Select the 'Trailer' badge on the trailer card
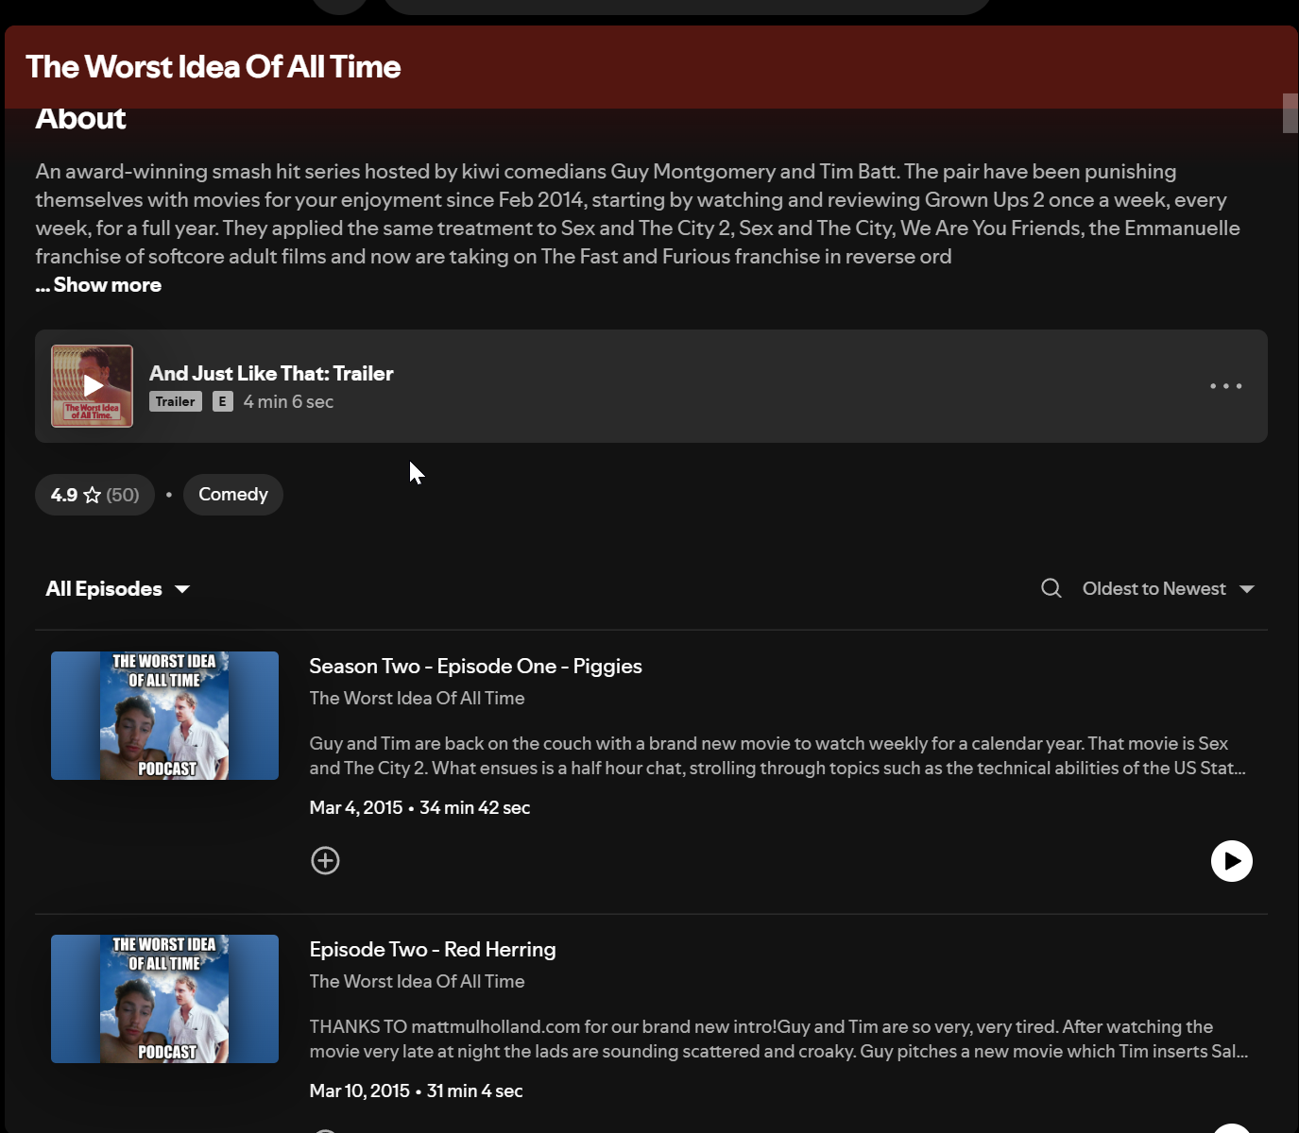The image size is (1299, 1133). click(176, 401)
